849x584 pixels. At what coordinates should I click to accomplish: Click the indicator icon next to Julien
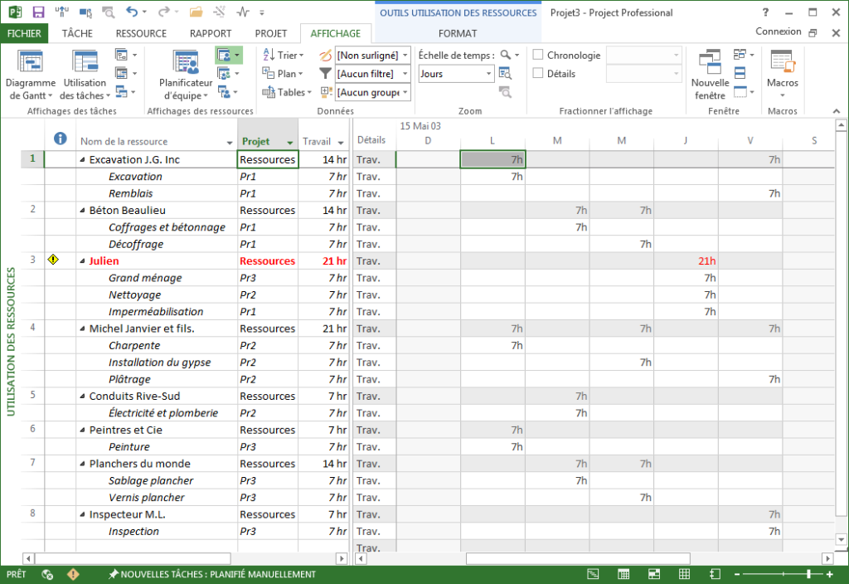[53, 260]
